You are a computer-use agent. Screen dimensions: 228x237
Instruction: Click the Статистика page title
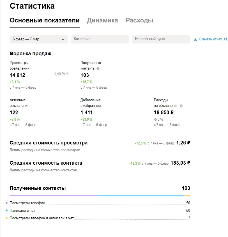pyautogui.click(x=32, y=6)
